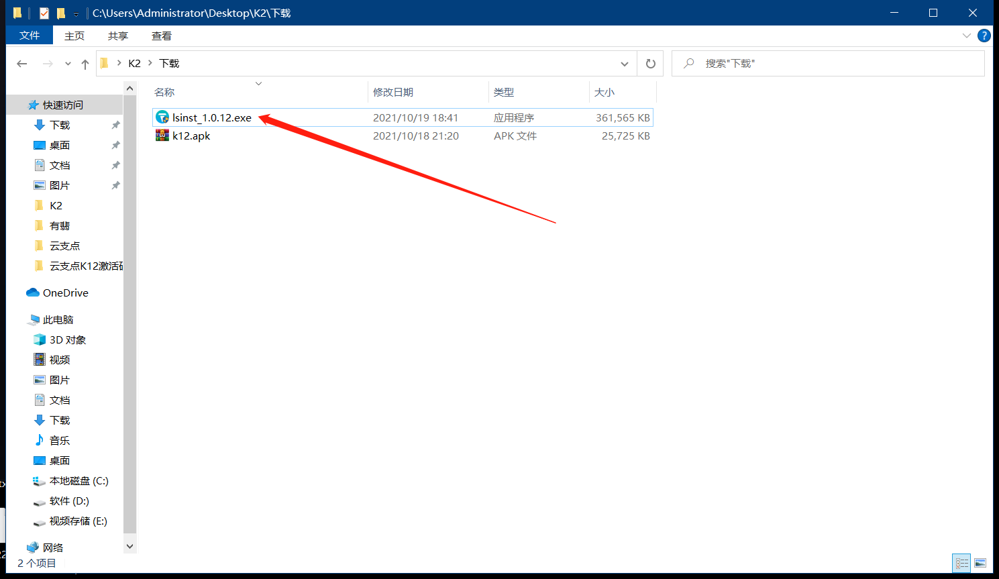Viewport: 999px width, 579px height.
Task: Select the k12.apk file
Action: click(x=191, y=136)
